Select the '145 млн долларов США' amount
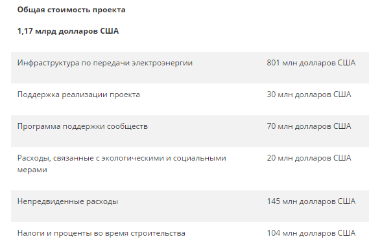 (x=311, y=201)
